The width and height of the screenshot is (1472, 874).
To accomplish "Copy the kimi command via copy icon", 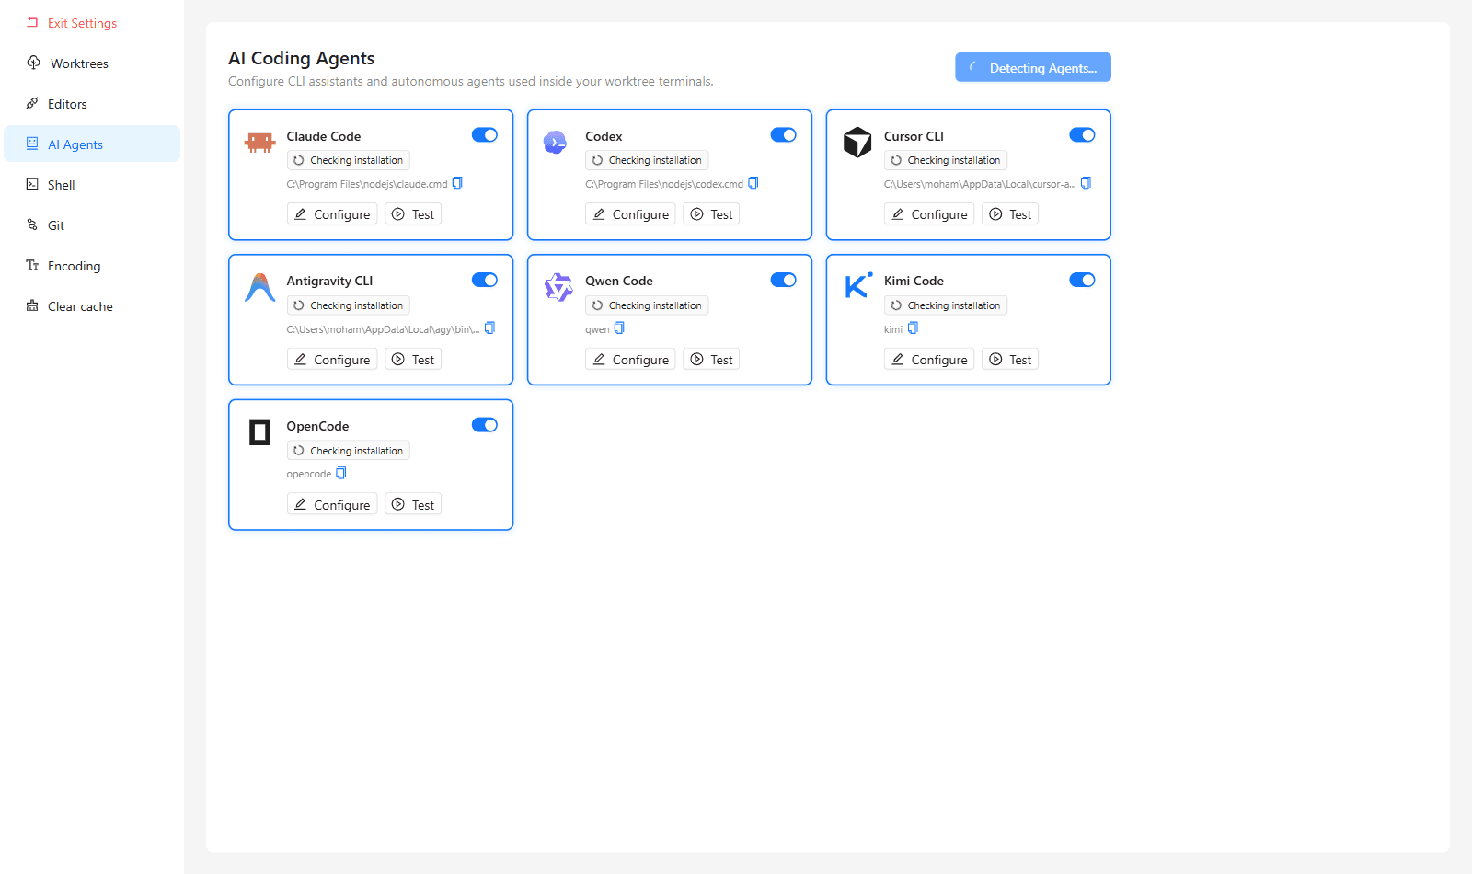I will [913, 328].
